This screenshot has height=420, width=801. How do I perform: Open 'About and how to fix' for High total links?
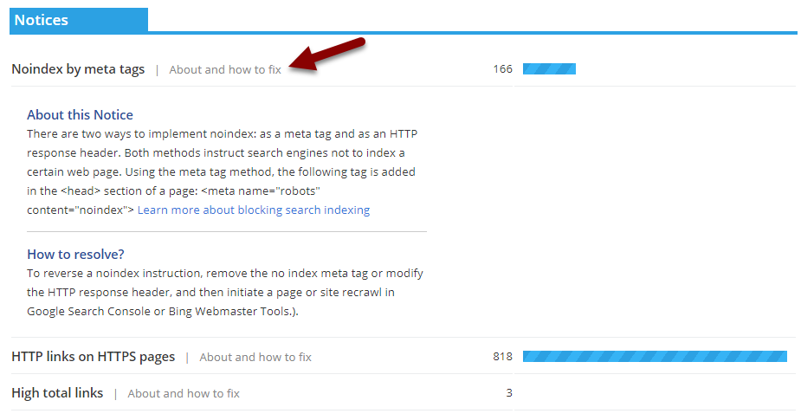pyautogui.click(x=184, y=393)
